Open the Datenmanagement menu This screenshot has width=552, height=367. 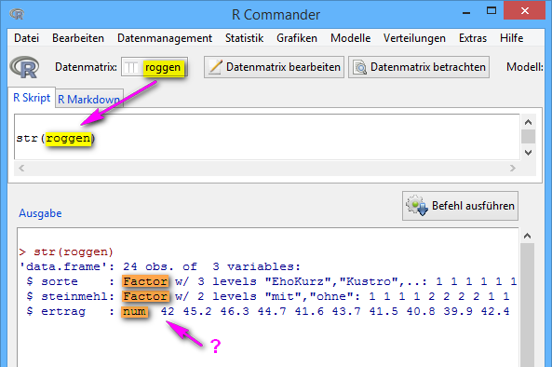(165, 37)
